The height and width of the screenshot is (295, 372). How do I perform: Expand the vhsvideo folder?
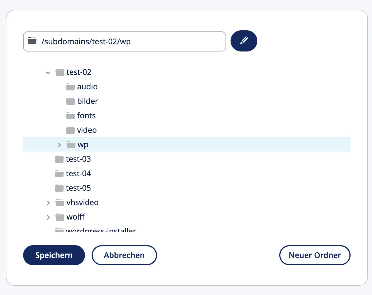coord(48,203)
